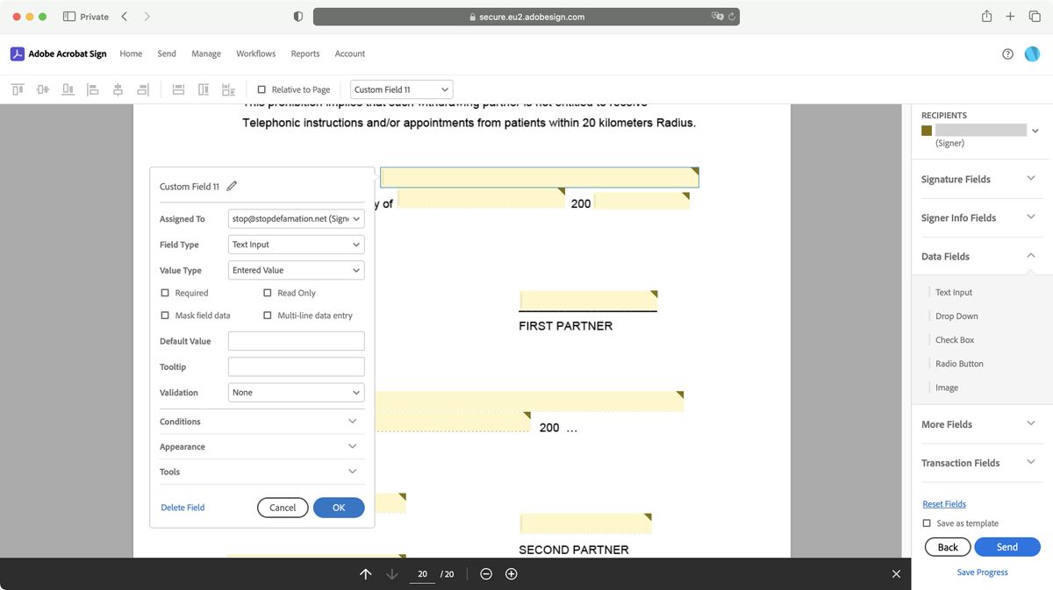
Task: Select the match field width tool
Action: tap(177, 89)
